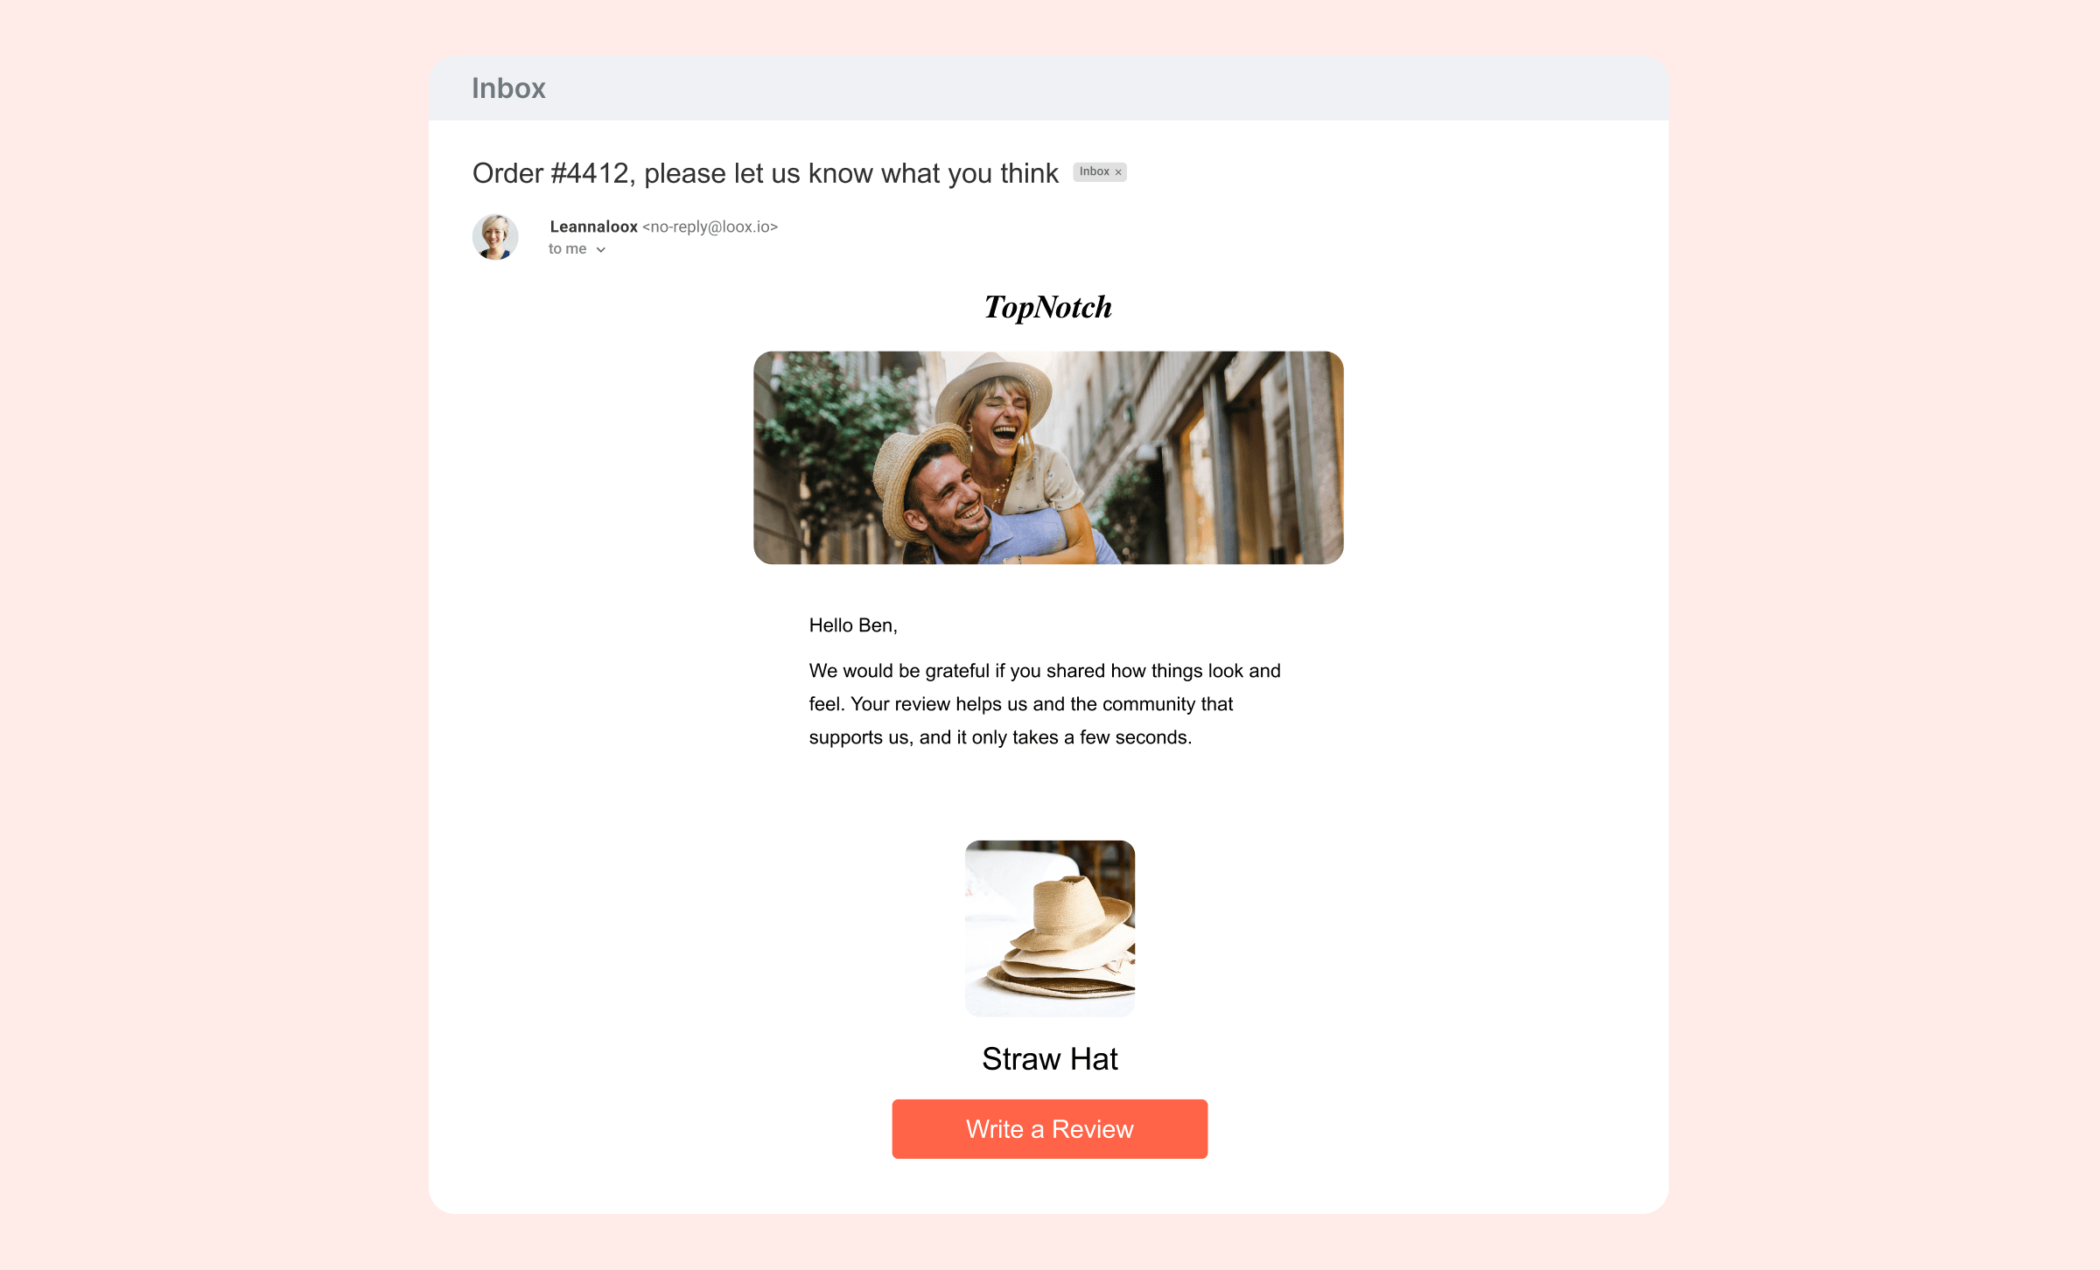Click the stacked hats in product photo

1063,945
